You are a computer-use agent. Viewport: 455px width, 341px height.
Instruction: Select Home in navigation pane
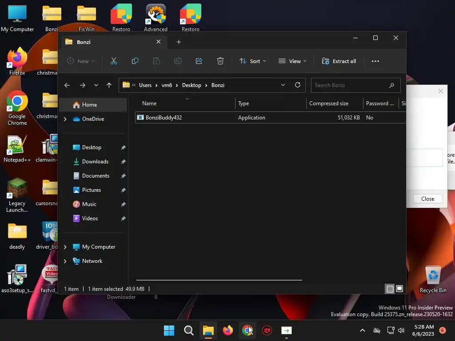tap(93, 105)
